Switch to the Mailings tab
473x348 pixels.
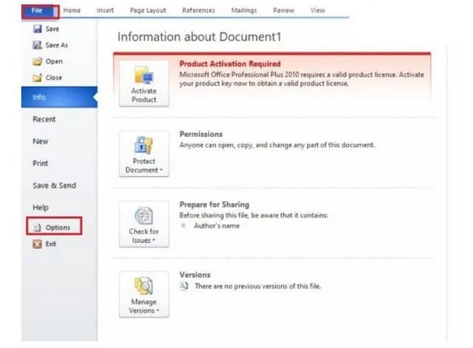click(244, 10)
